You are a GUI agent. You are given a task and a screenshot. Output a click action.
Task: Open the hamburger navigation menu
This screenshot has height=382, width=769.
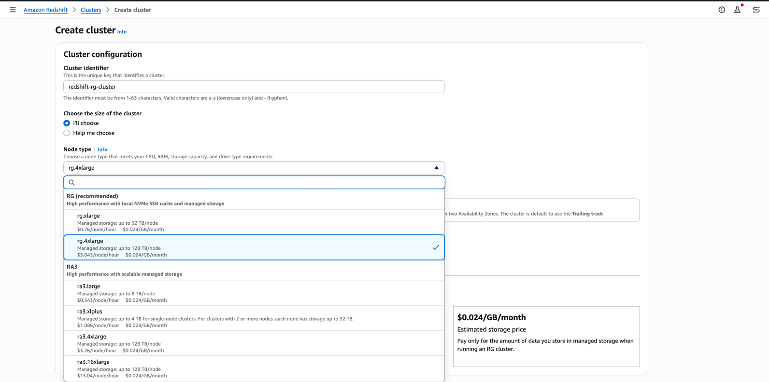point(13,10)
